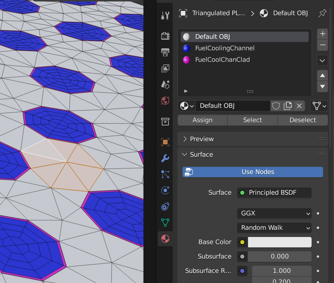Click the Select button for material

point(252,120)
